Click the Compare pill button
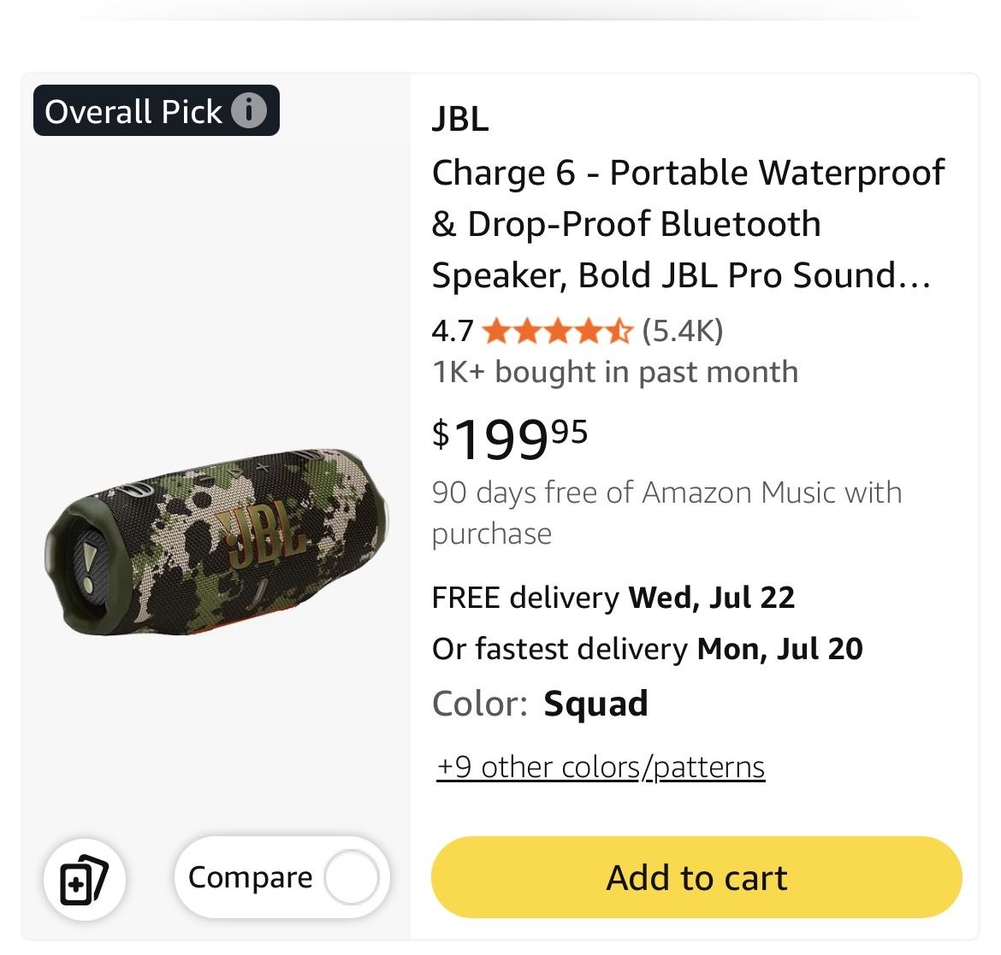 tap(281, 878)
